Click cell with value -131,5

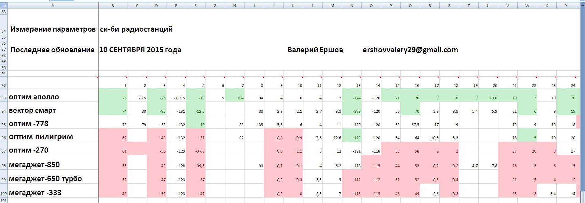click(x=176, y=95)
